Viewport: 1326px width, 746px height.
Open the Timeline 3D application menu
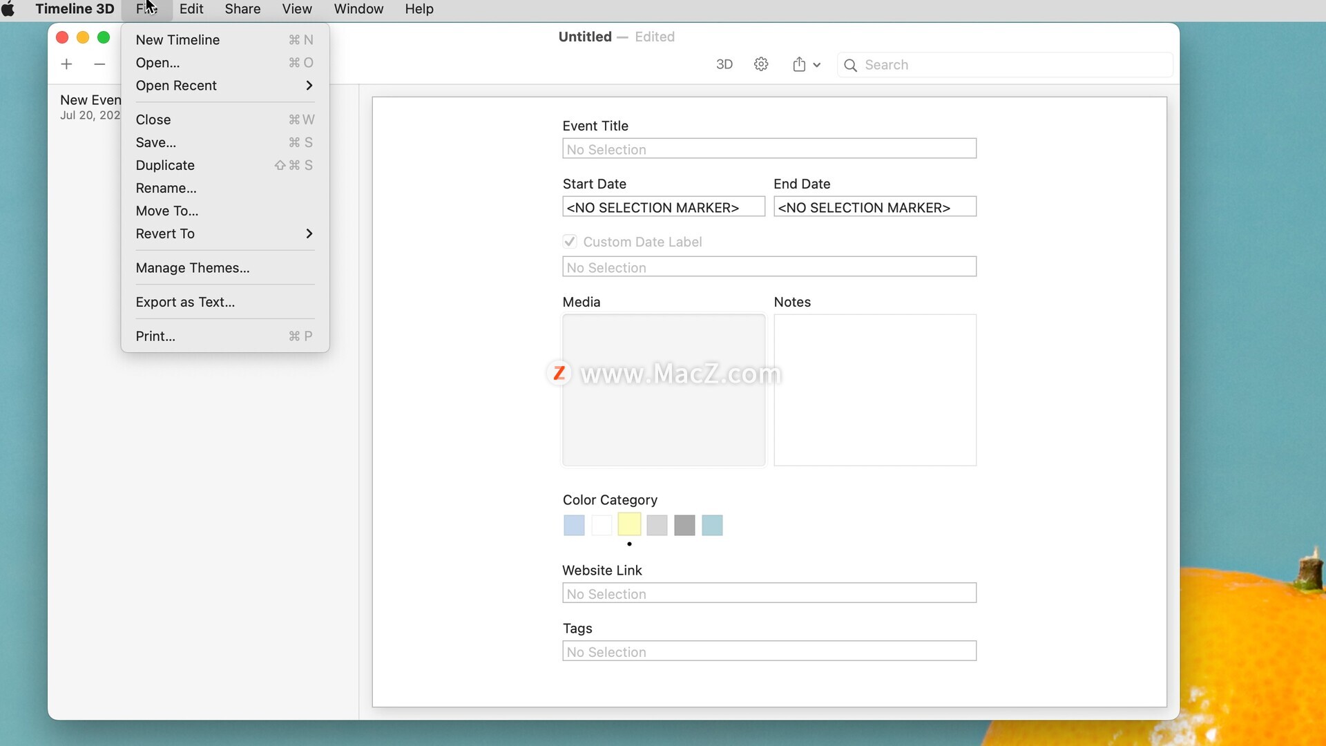(75, 9)
